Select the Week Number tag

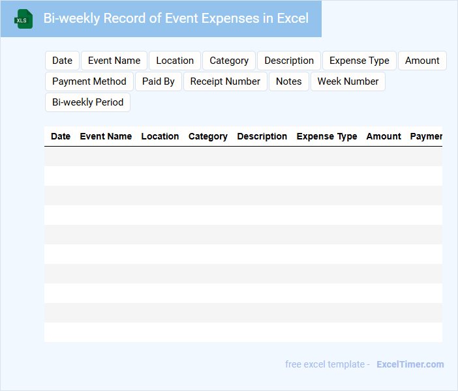click(348, 81)
